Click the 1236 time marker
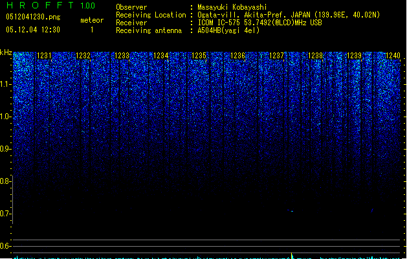Viewport: 407px width, 259px height. [x=237, y=56]
